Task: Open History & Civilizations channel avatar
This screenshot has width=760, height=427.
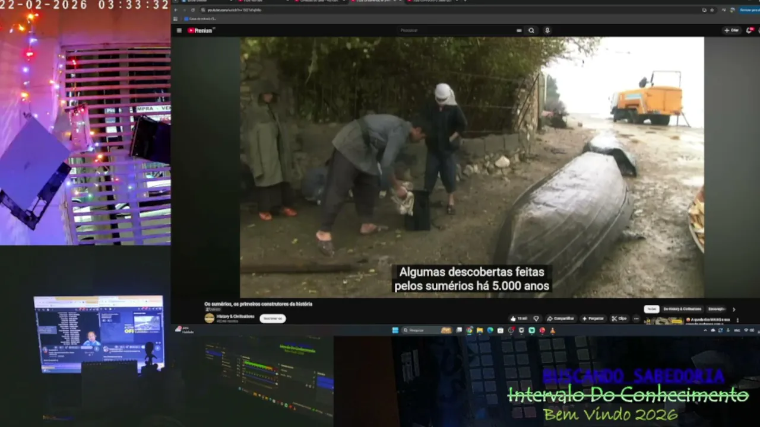Action: coord(210,318)
